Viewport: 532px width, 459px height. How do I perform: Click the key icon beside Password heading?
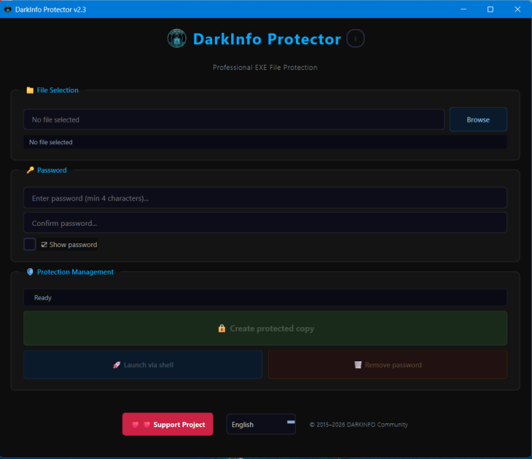pos(30,170)
